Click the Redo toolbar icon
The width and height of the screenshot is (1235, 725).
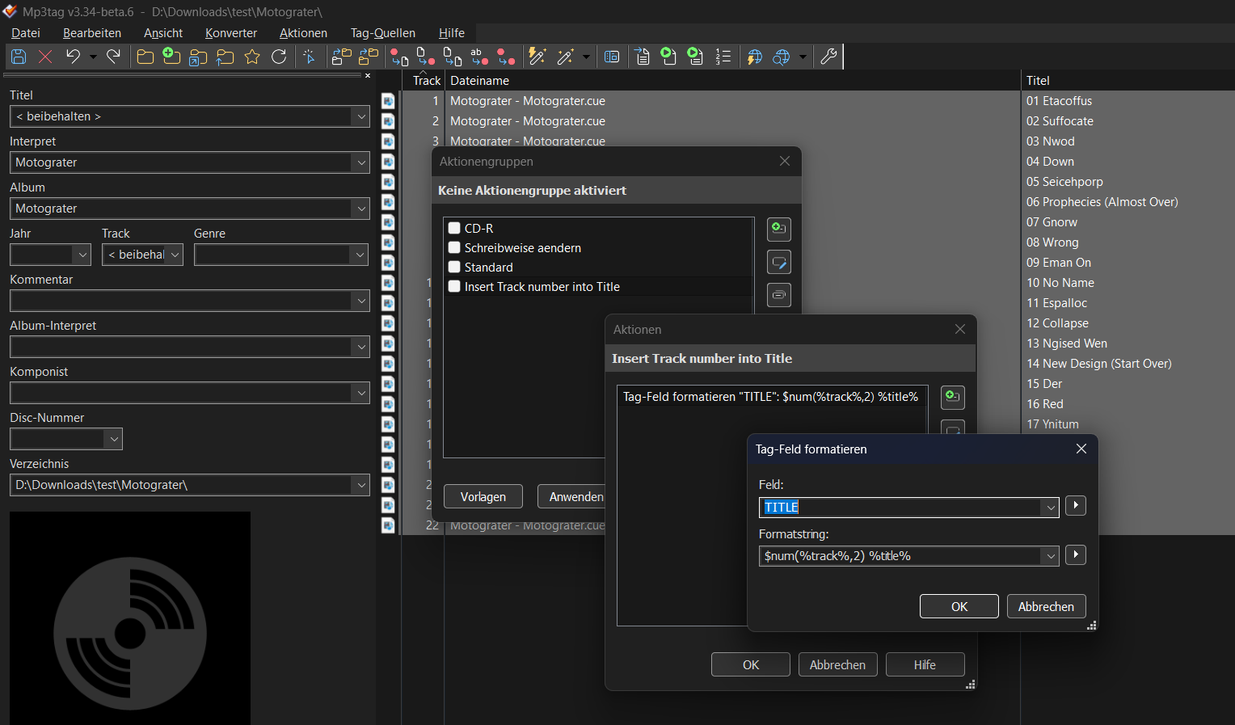pos(113,57)
